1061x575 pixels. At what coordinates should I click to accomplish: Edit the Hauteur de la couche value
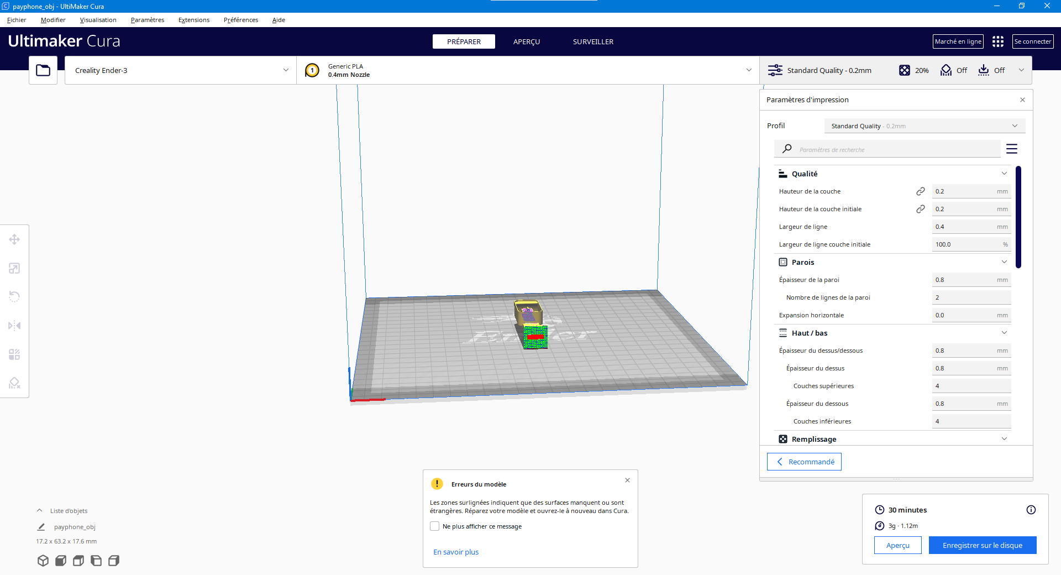click(x=971, y=191)
